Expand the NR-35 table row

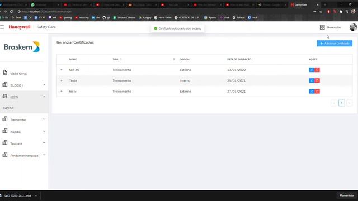coord(62,70)
